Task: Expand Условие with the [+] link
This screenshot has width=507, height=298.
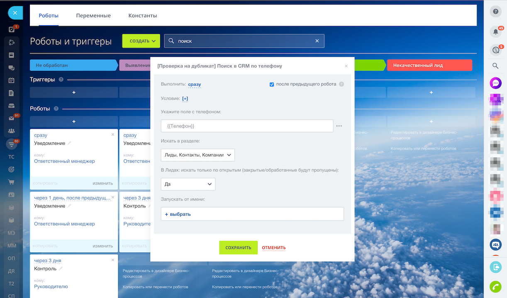Action: 185,99
